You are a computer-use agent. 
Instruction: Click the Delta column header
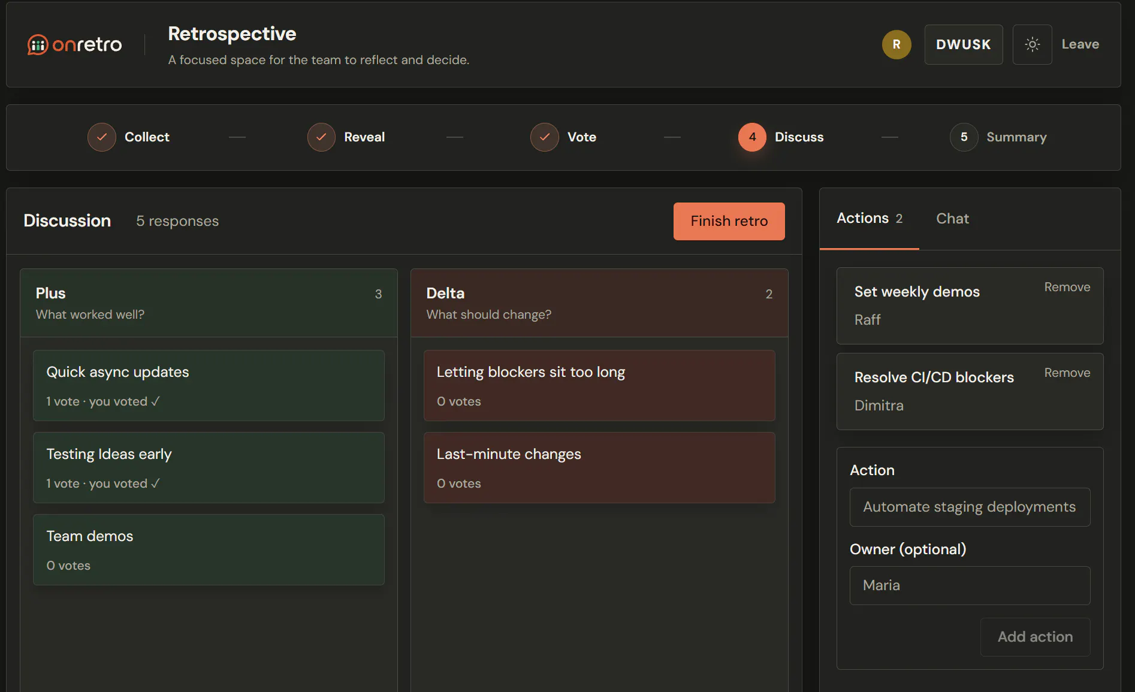tap(599, 303)
